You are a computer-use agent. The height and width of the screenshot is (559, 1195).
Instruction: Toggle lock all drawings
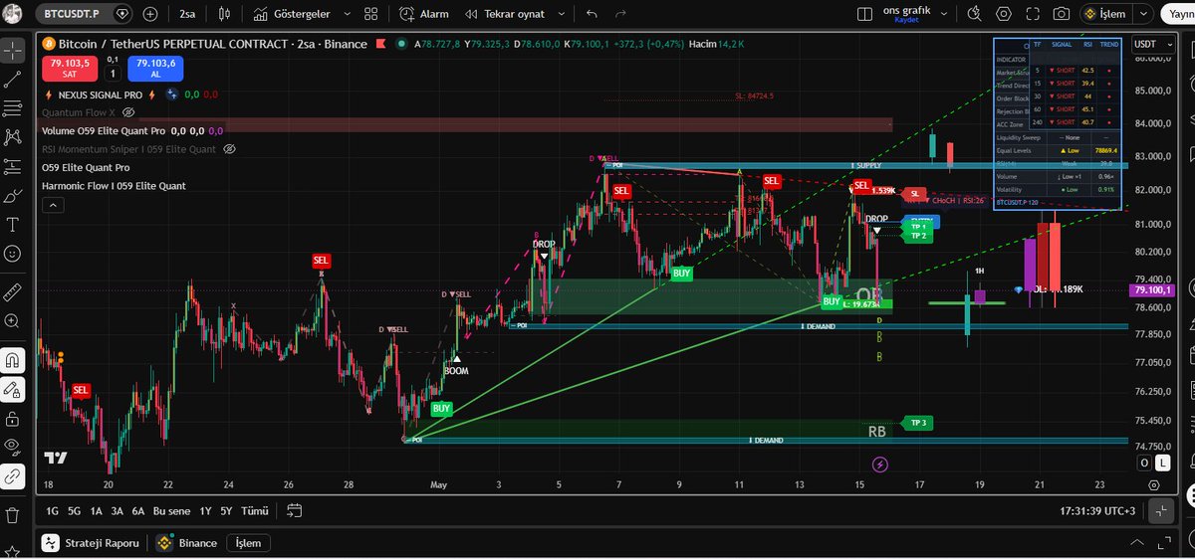point(13,418)
